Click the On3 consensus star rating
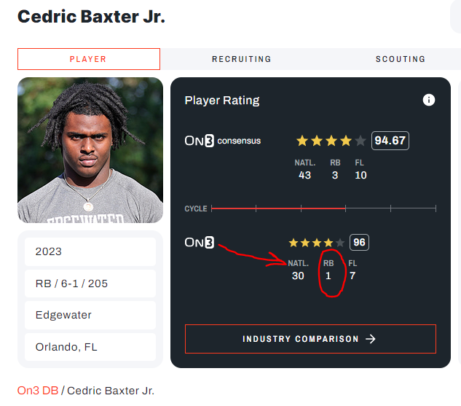This screenshot has height=406, width=461. 331,141
